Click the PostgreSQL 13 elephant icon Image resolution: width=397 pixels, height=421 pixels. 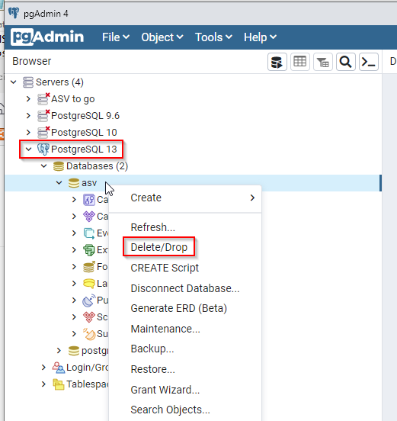point(43,149)
